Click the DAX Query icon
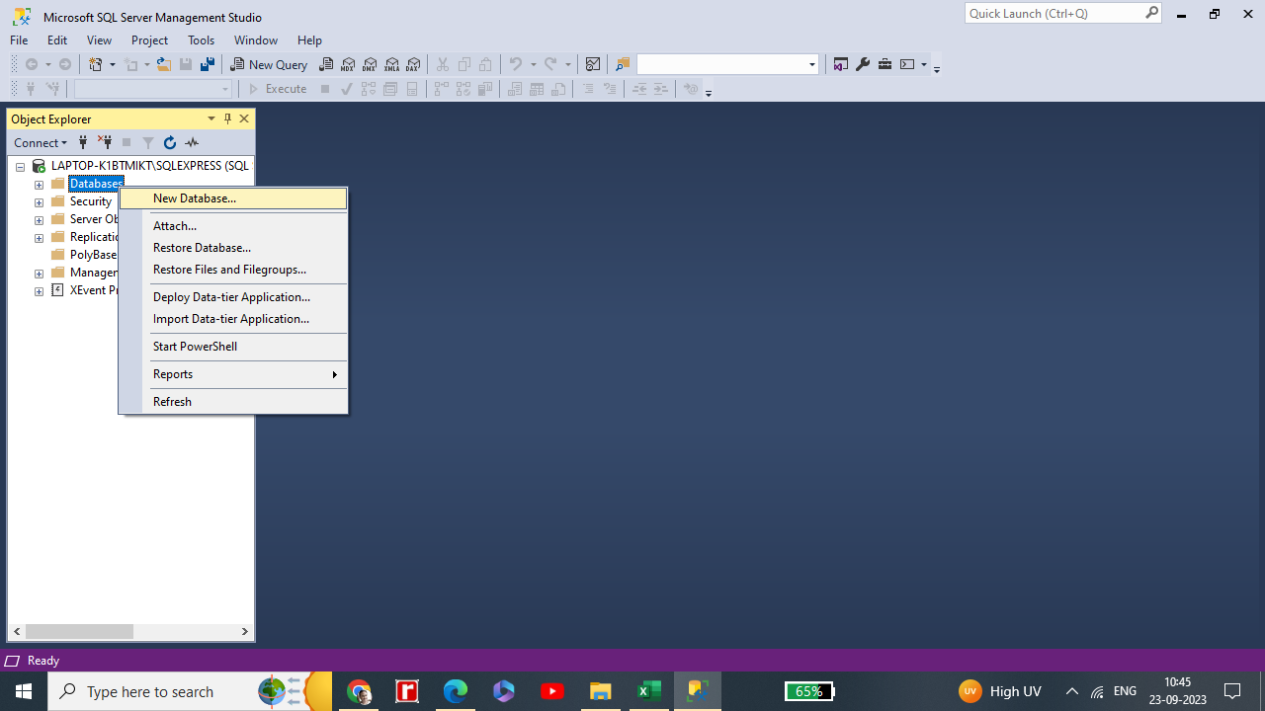Viewport: 1265px width, 711px height. point(413,64)
